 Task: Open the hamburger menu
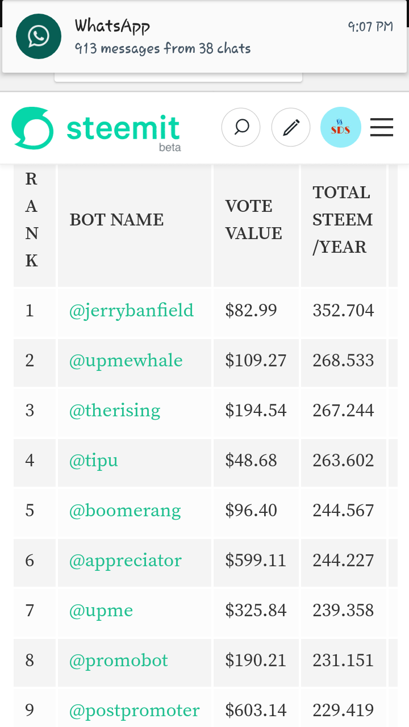click(382, 127)
